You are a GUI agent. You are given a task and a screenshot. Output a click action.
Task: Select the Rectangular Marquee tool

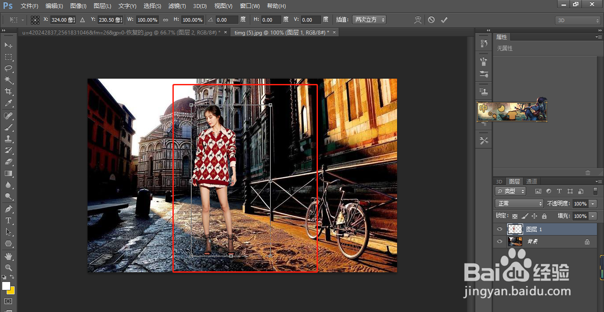coord(8,57)
